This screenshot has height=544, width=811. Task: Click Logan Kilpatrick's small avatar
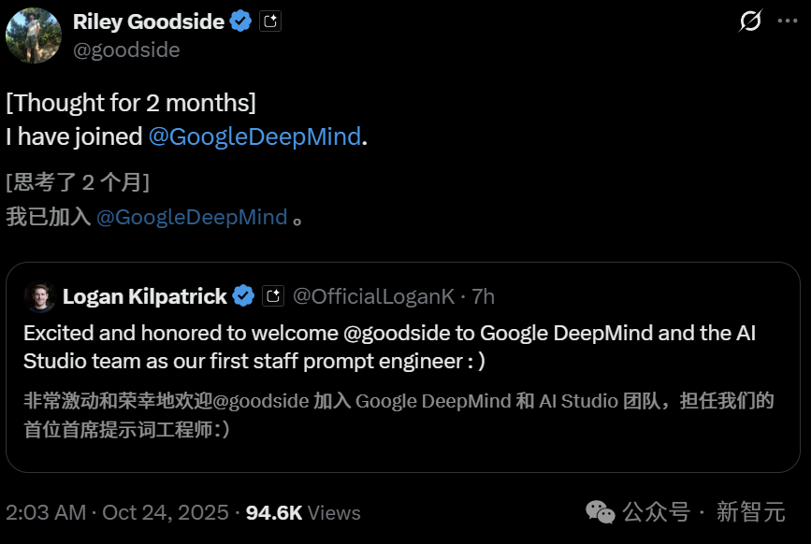click(39, 296)
